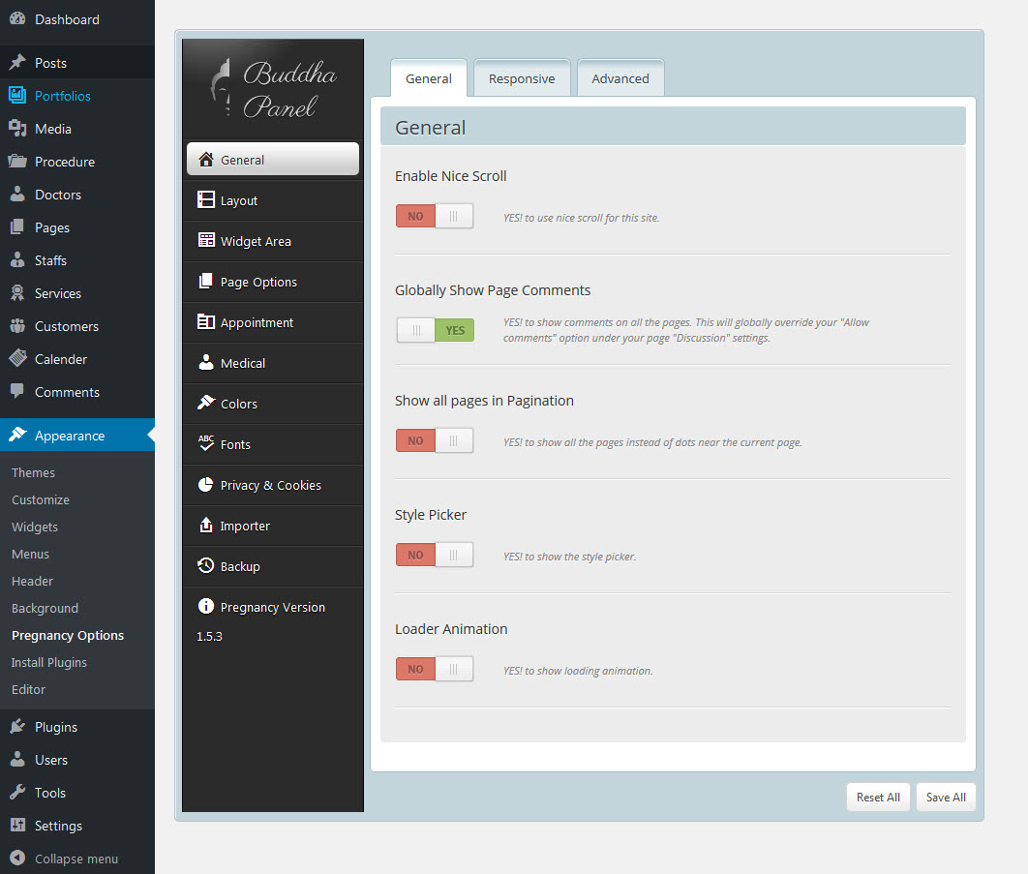Turn on the Style Picker toggle
1028x874 pixels.
coord(435,555)
